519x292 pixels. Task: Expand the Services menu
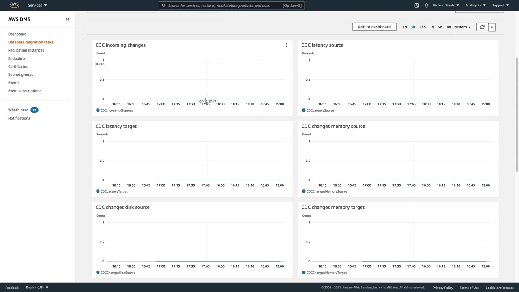point(37,5)
